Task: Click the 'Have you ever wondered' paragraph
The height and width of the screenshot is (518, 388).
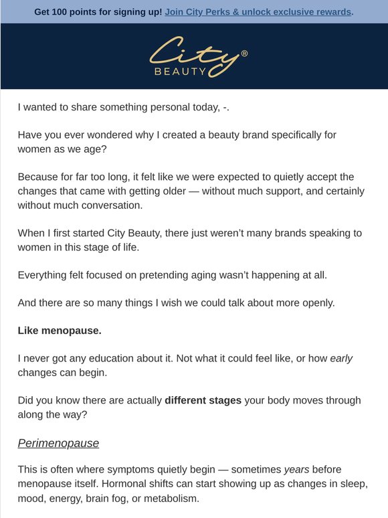Action: 177,142
